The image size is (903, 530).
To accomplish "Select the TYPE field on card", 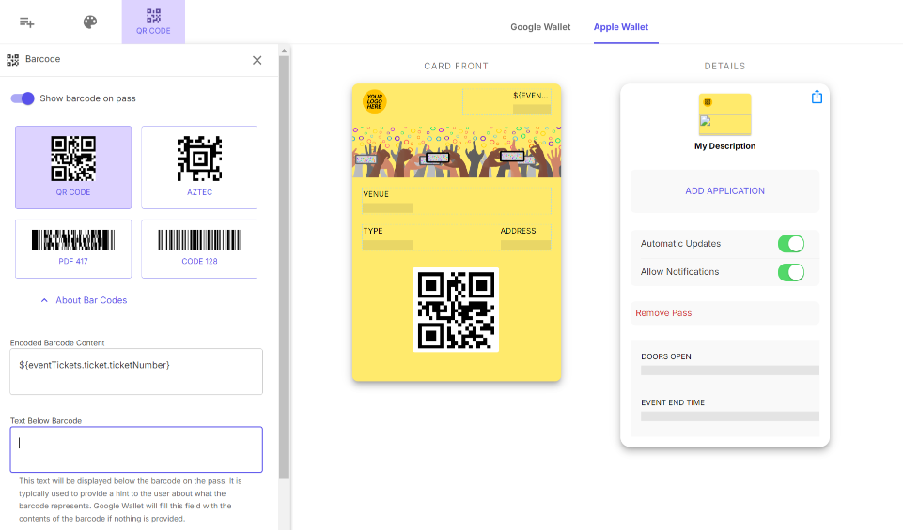I will click(387, 237).
